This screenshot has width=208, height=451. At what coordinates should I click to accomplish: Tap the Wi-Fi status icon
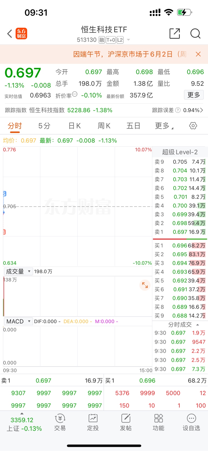(x=169, y=12)
